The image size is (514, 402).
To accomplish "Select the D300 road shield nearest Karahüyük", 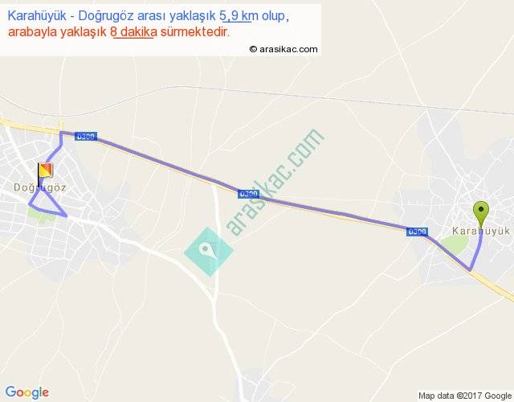I will coord(417,232).
